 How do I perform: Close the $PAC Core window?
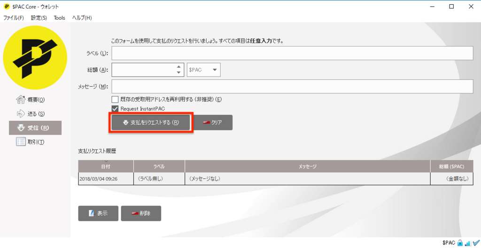click(471, 7)
